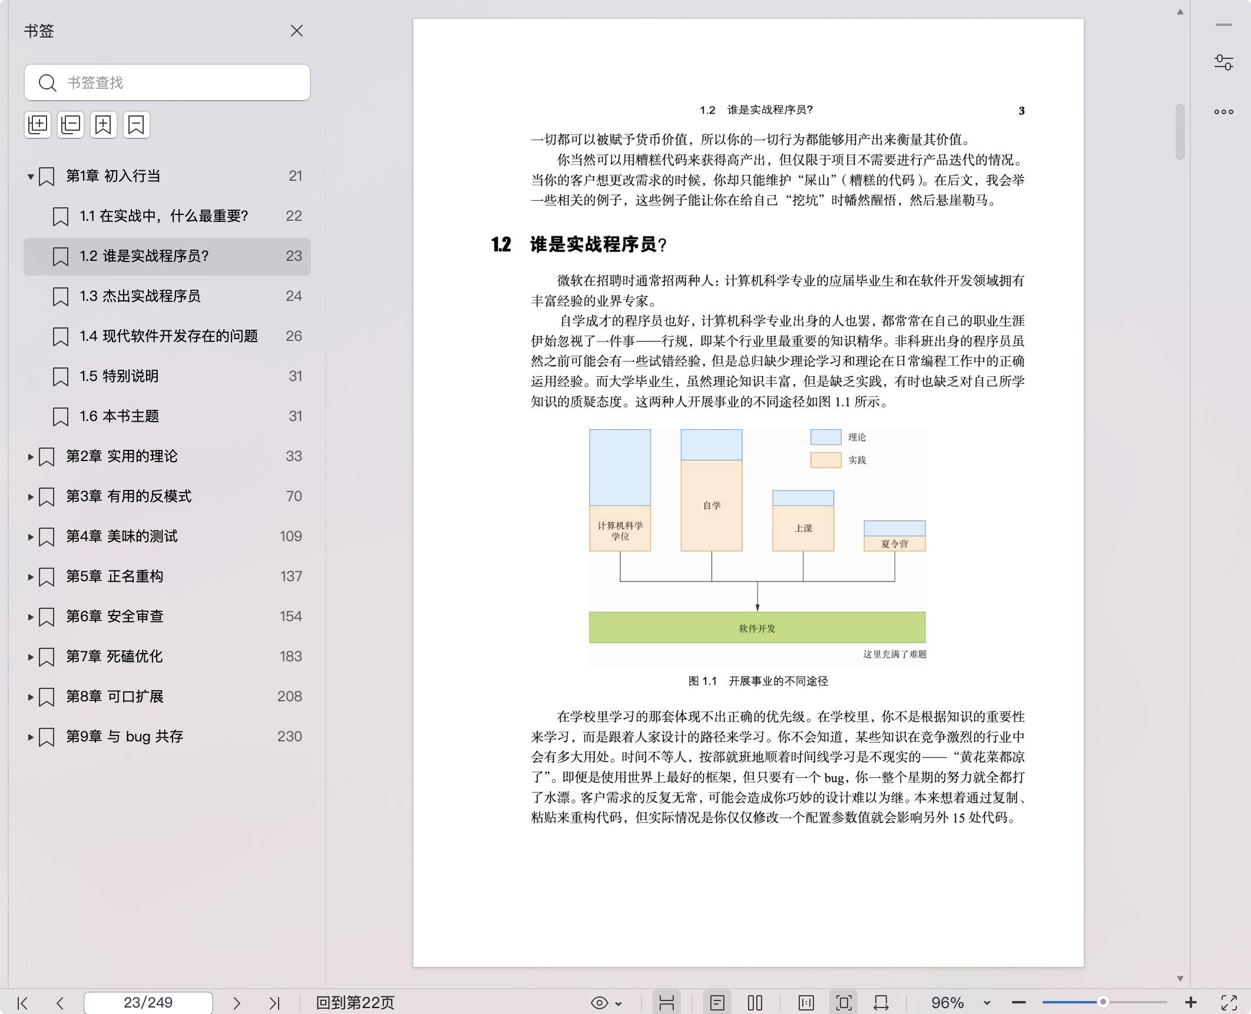
Task: Expand 第9章 与 bug 共存 chapter
Action: point(31,737)
